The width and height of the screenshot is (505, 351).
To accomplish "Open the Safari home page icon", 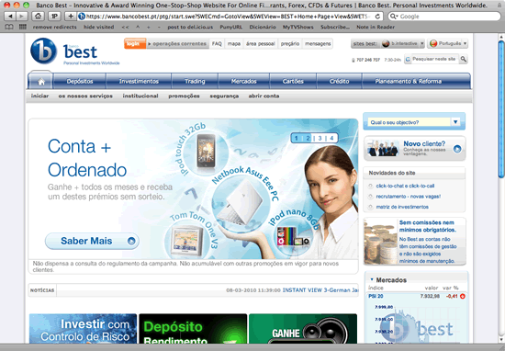I will point(38,16).
